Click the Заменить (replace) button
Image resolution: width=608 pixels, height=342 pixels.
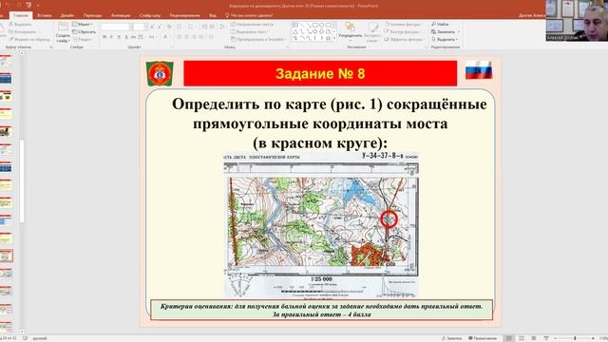pyautogui.click(x=446, y=31)
